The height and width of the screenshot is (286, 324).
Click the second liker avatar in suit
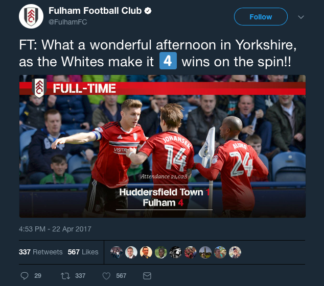pyautogui.click(x=131, y=252)
